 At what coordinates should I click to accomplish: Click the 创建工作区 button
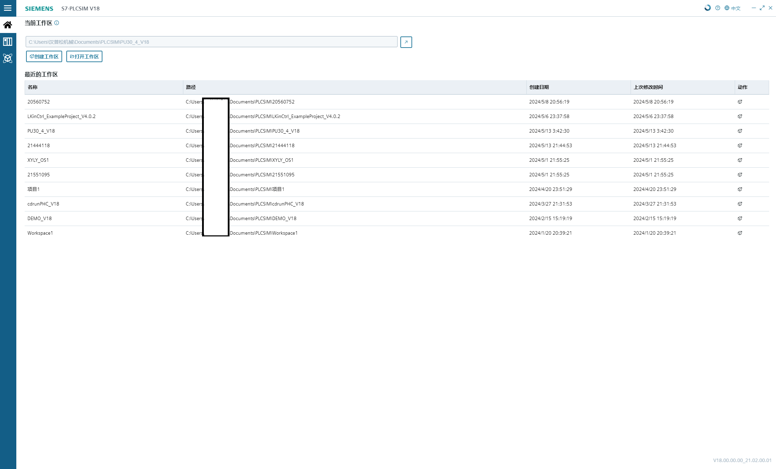(x=44, y=57)
